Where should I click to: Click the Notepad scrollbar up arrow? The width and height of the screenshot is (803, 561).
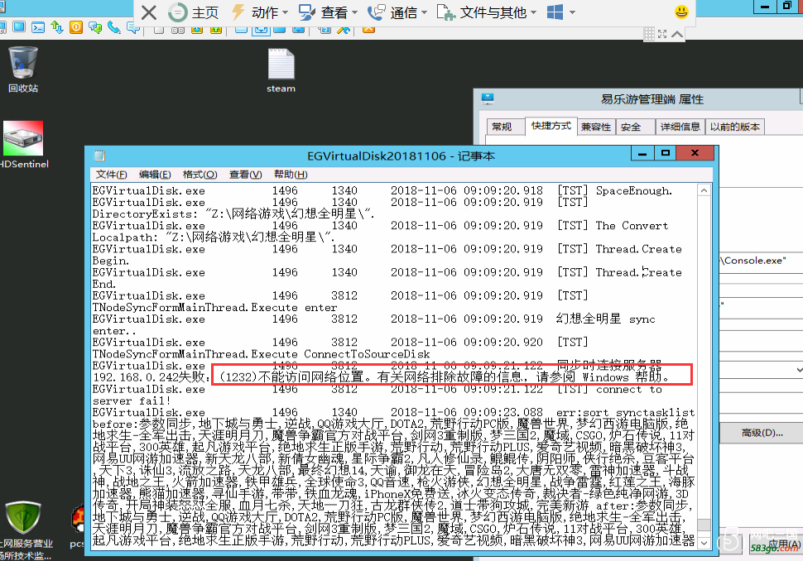pyautogui.click(x=704, y=190)
